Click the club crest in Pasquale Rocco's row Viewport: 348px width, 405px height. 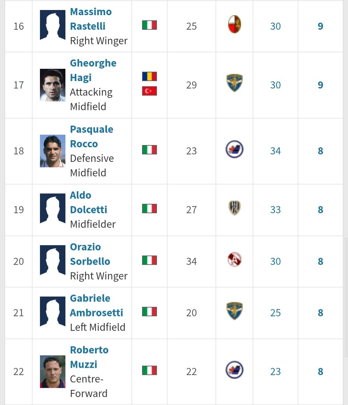234,149
